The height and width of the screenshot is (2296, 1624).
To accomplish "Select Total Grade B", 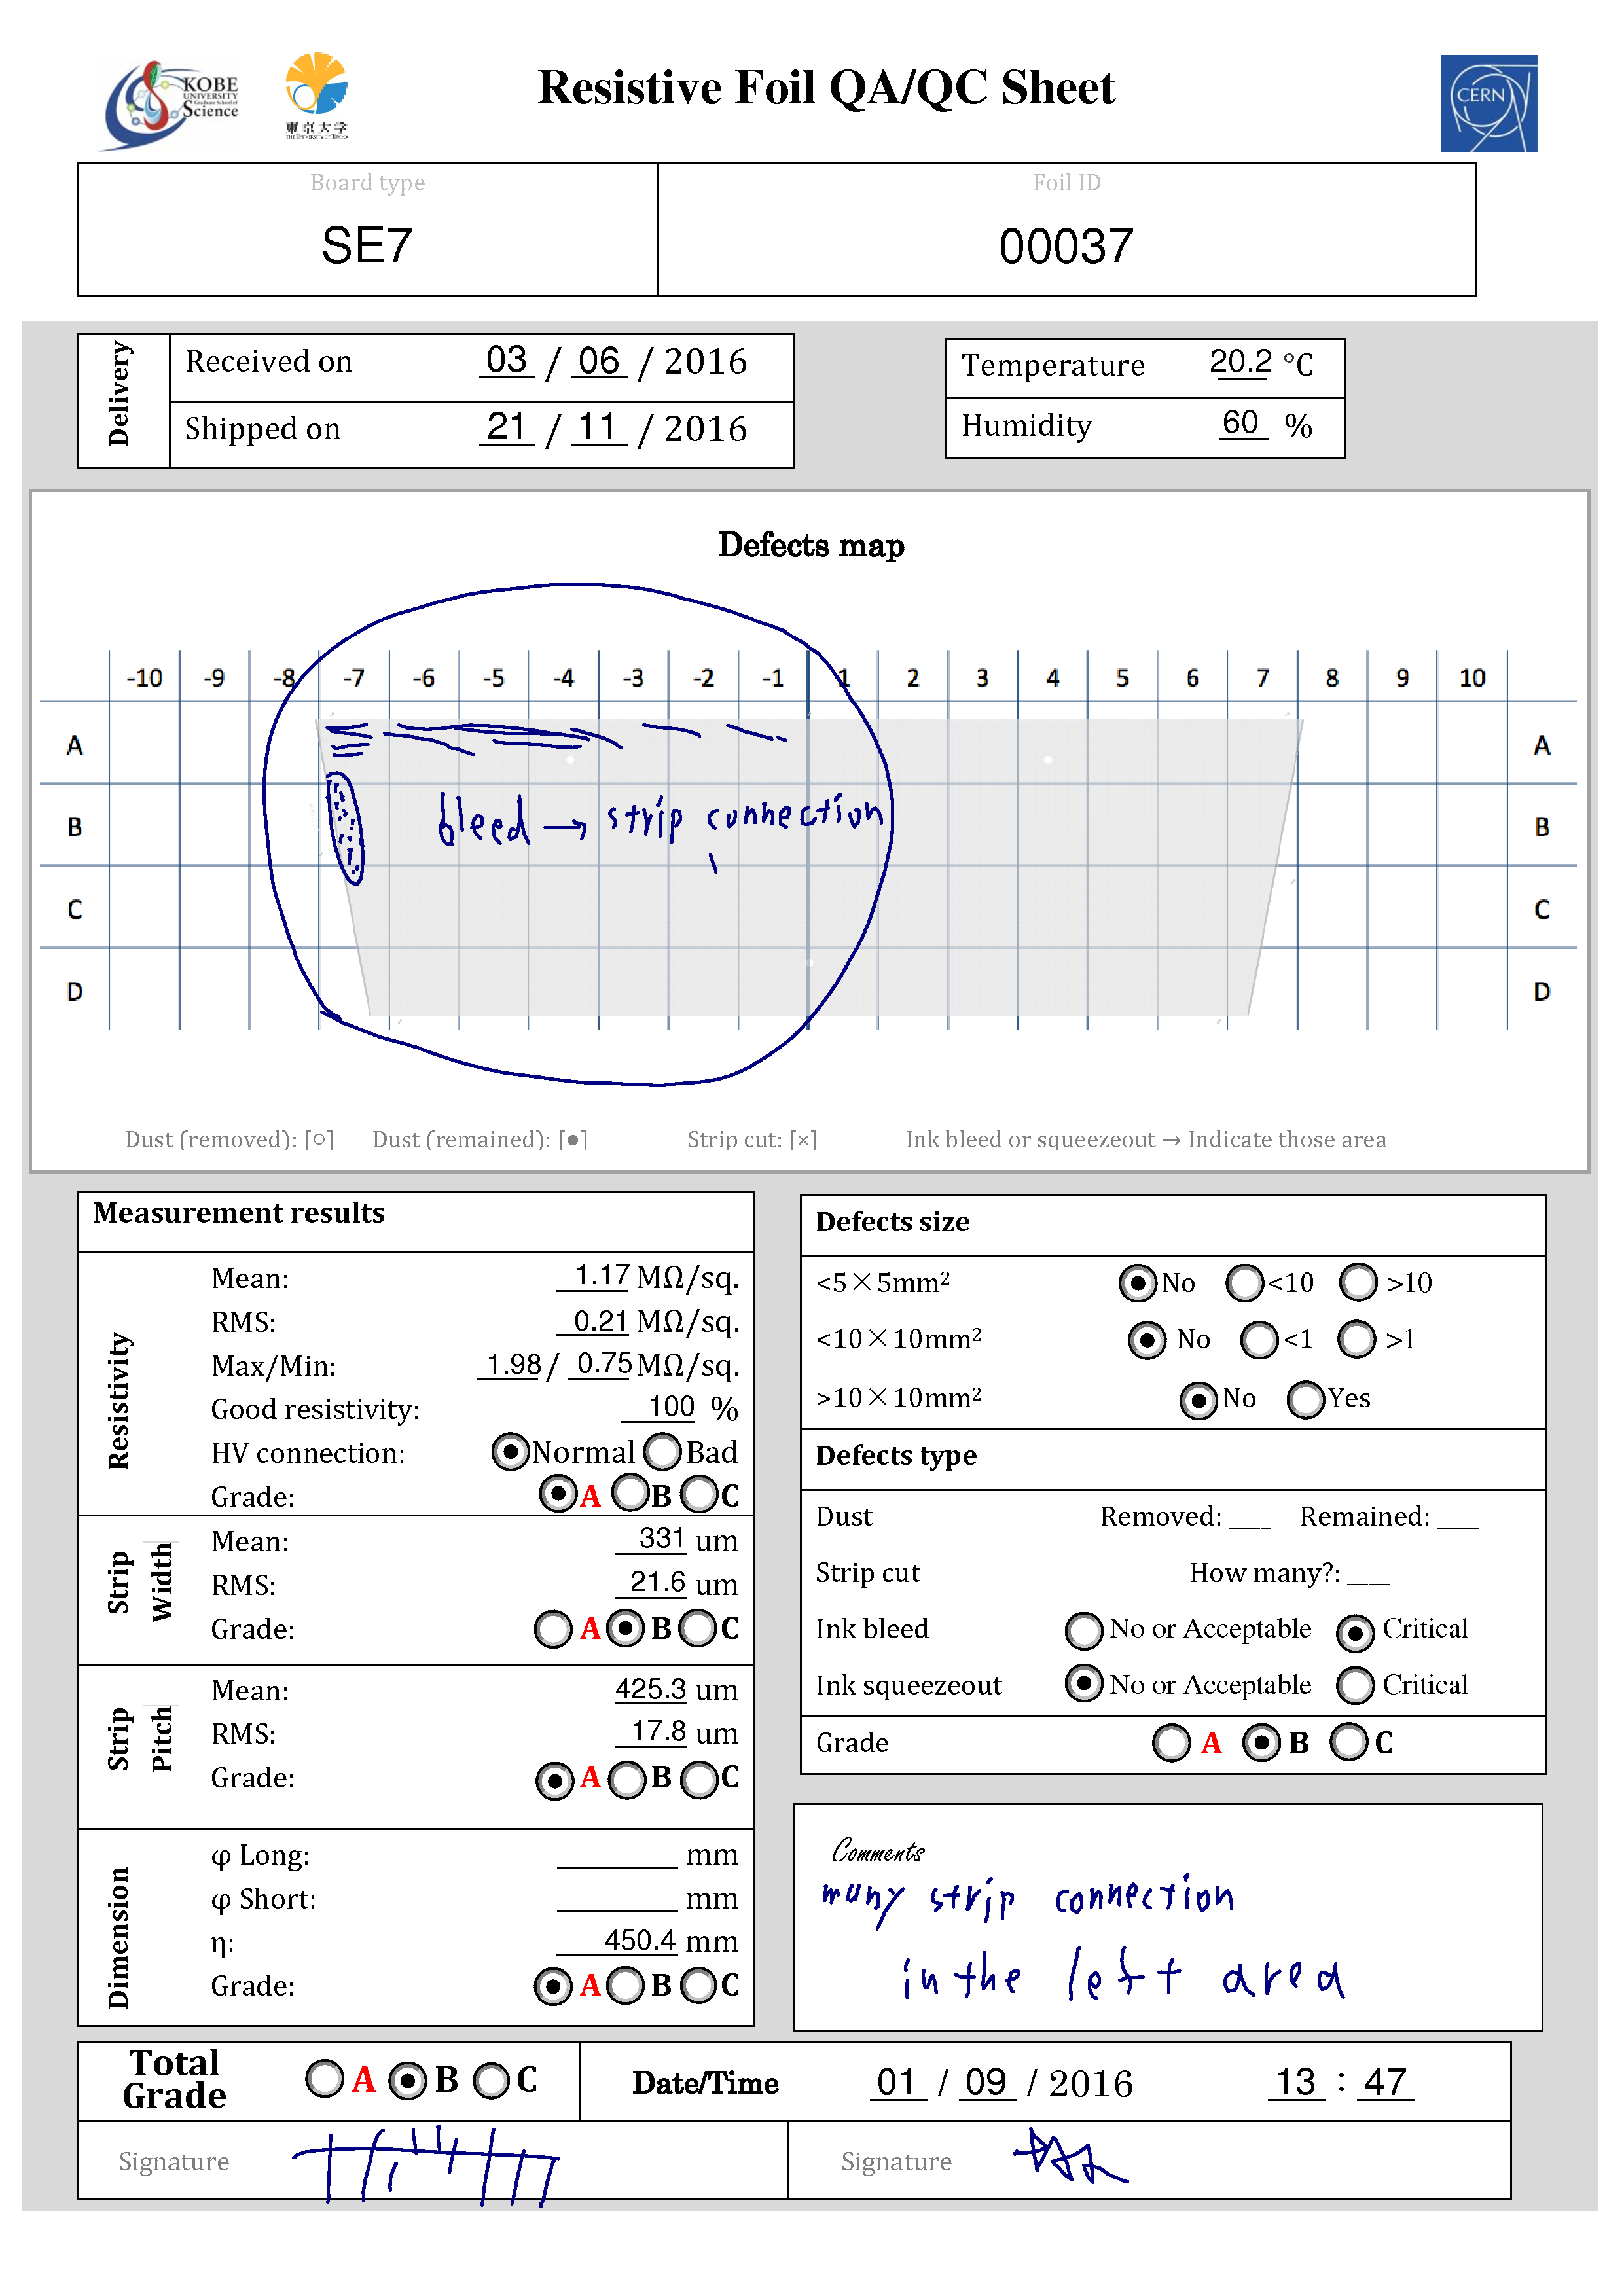I will [x=407, y=2082].
